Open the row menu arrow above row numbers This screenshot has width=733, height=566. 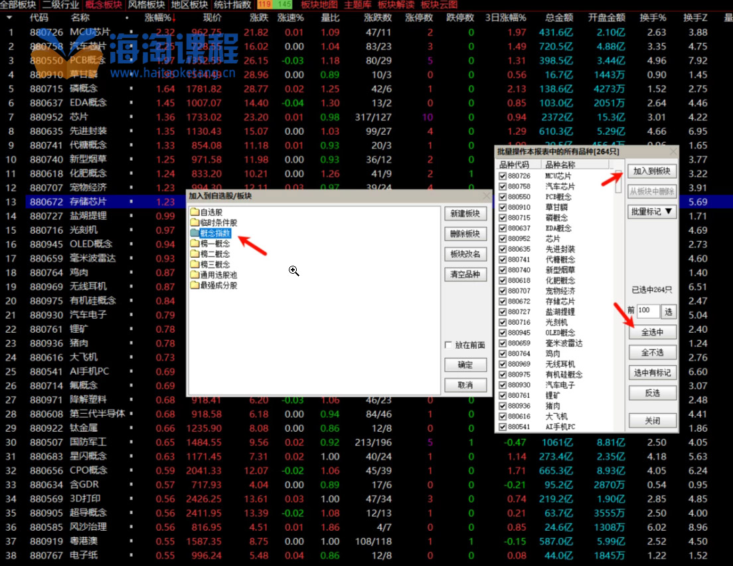[10, 18]
